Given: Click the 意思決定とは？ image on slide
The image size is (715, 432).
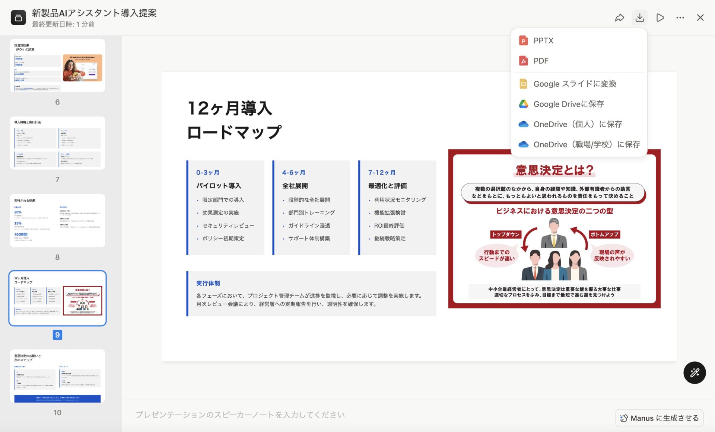Looking at the screenshot, I should pos(554,238).
